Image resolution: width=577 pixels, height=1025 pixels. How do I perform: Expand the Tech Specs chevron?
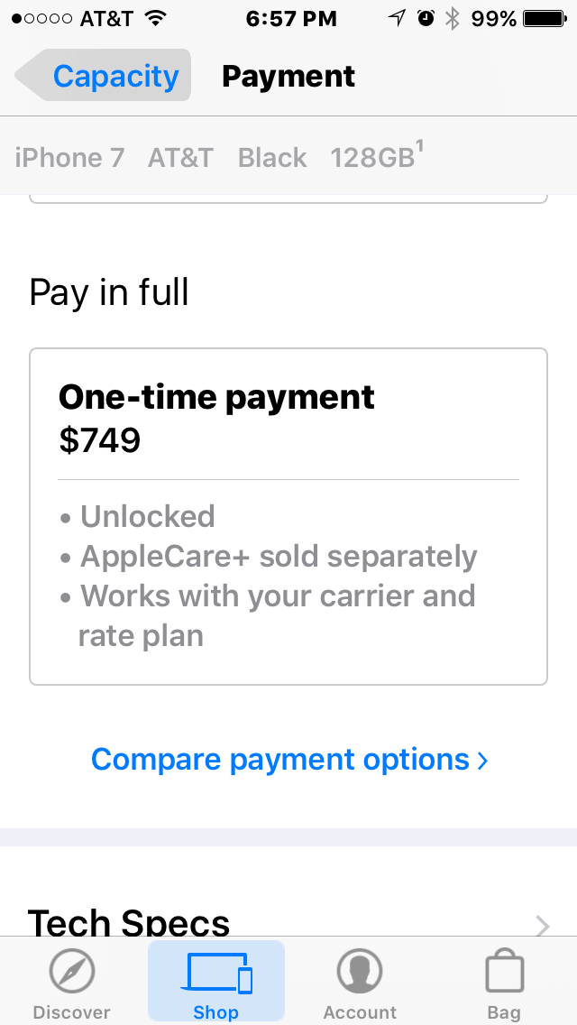point(543,925)
